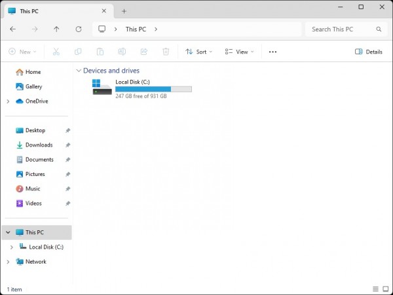Image resolution: width=393 pixels, height=295 pixels.
Task: Click the Devices and drives heading
Action: click(x=111, y=71)
